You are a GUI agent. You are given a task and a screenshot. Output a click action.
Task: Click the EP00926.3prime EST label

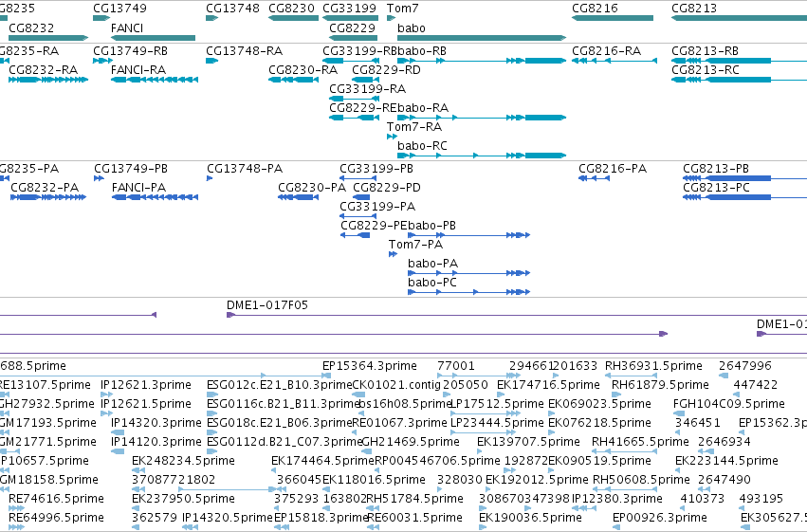(x=660, y=518)
